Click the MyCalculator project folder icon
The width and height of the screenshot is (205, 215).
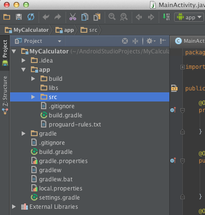(x=25, y=51)
